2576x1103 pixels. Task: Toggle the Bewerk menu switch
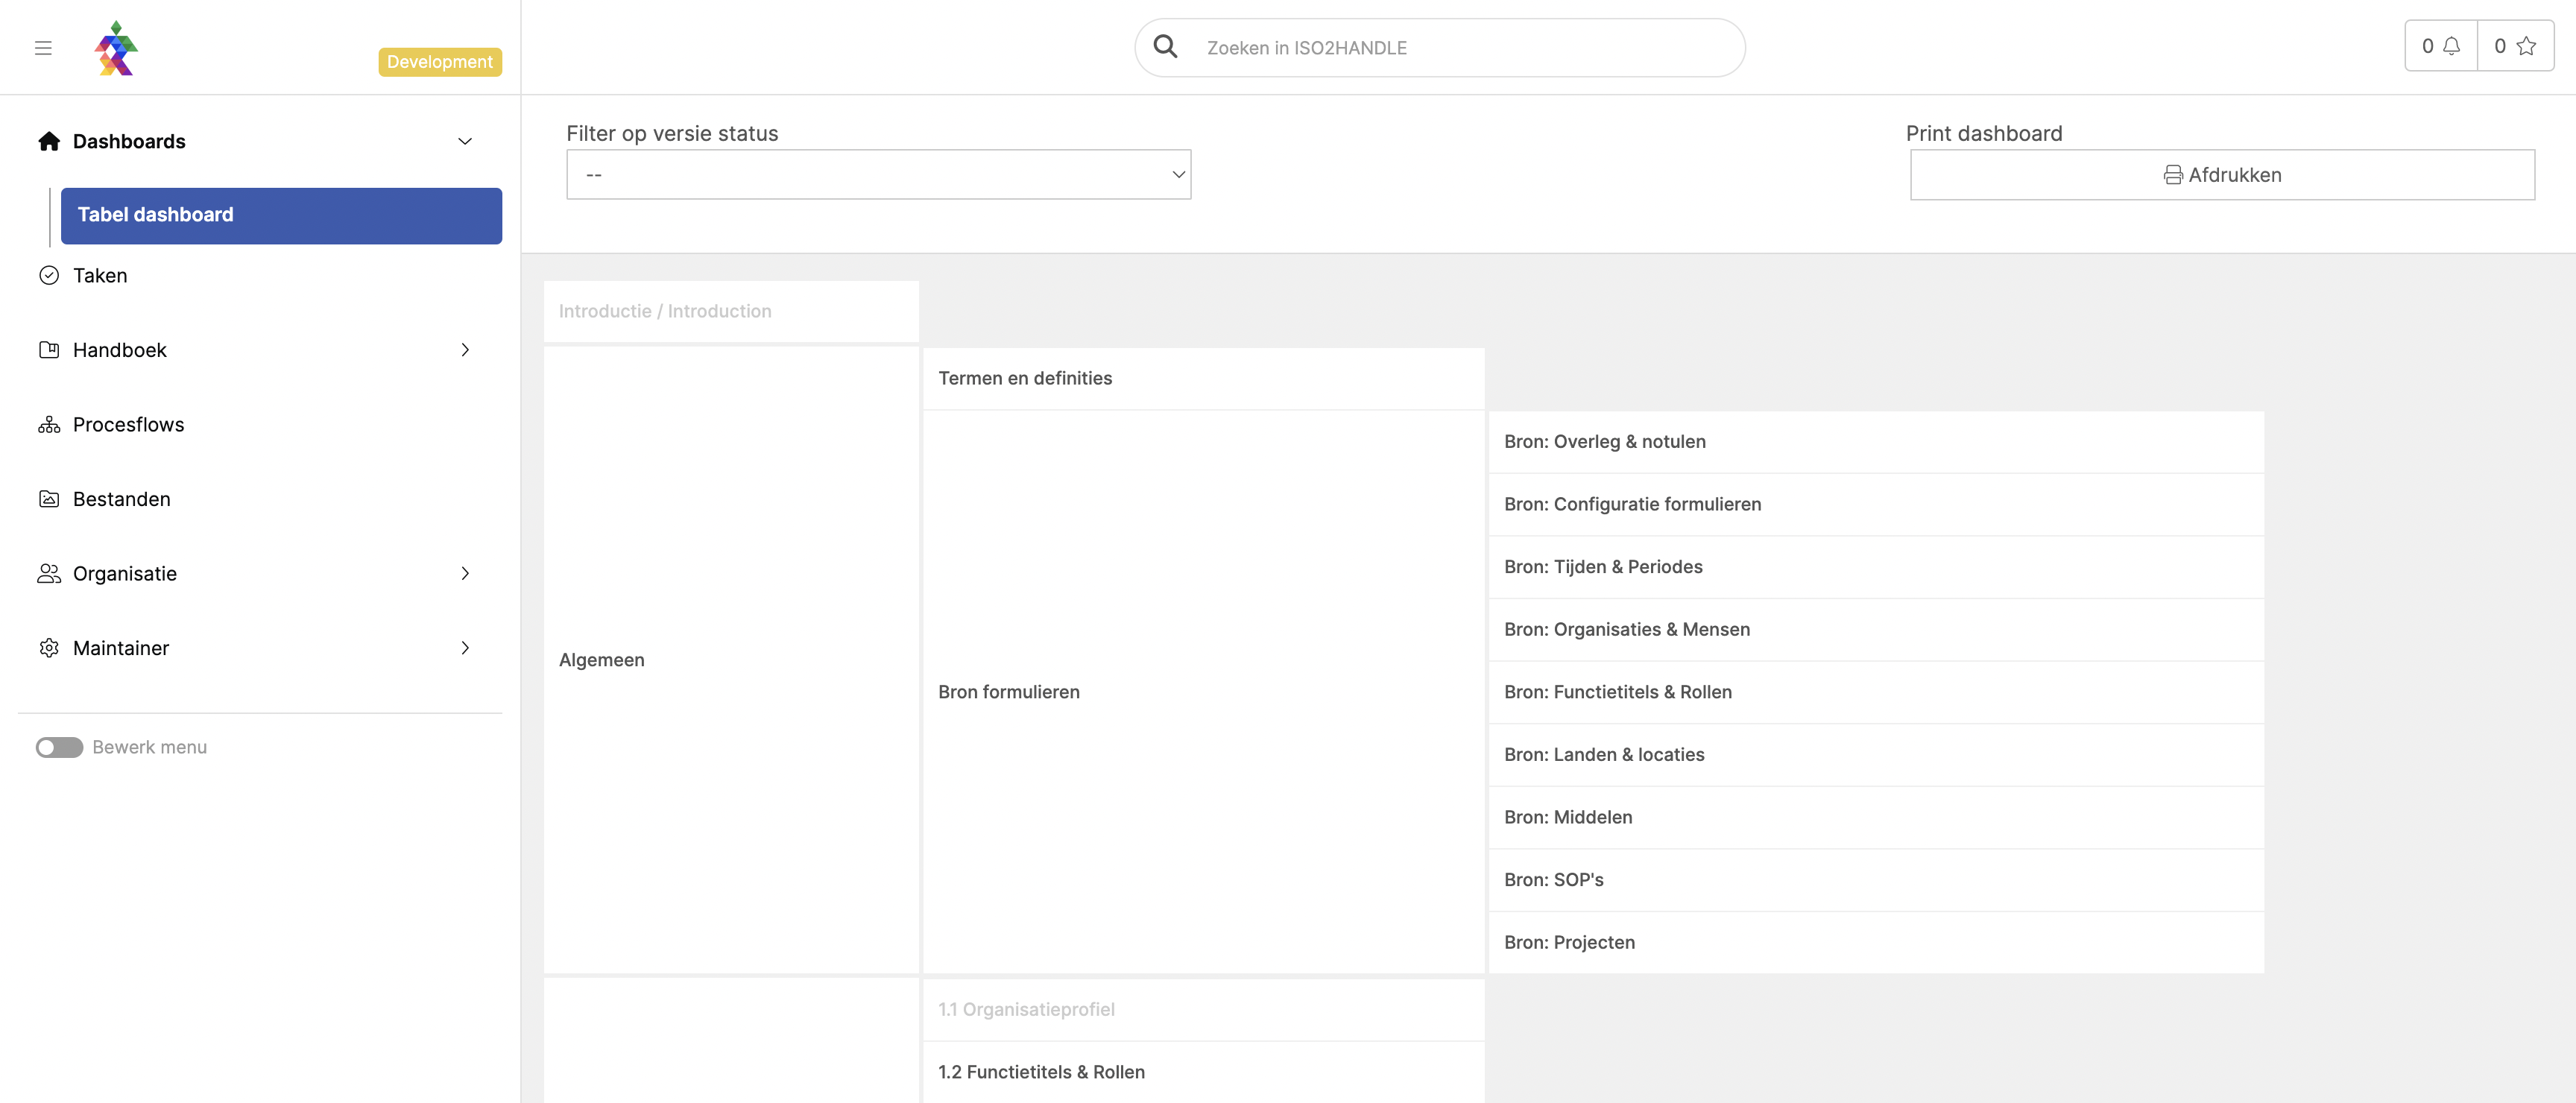60,748
